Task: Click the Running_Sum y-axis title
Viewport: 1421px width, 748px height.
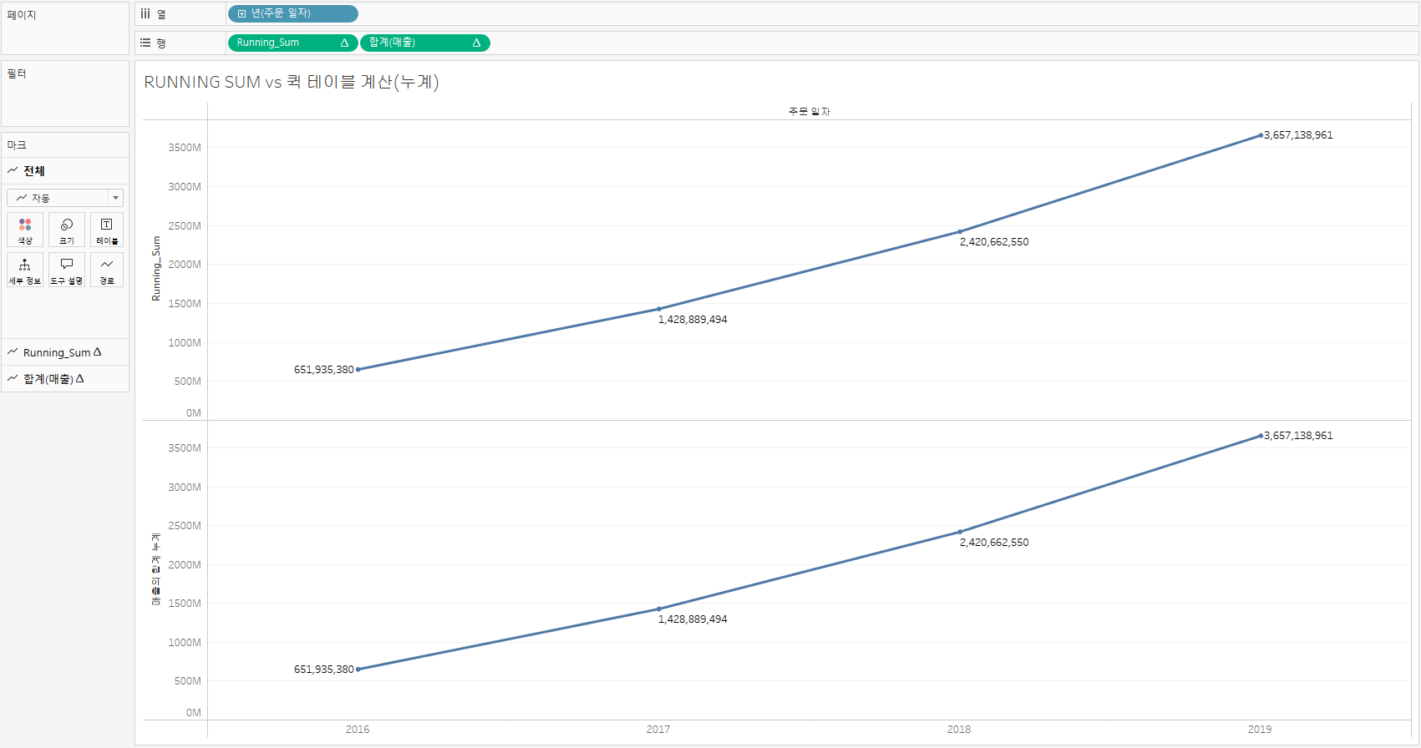Action: (x=155, y=269)
